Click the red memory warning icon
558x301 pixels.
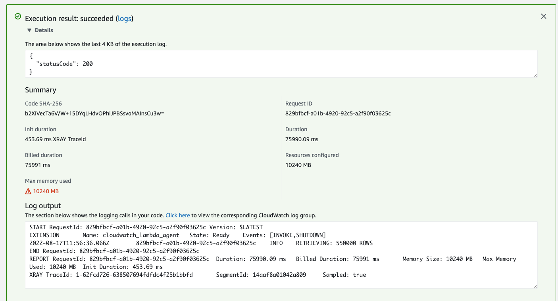click(x=28, y=191)
